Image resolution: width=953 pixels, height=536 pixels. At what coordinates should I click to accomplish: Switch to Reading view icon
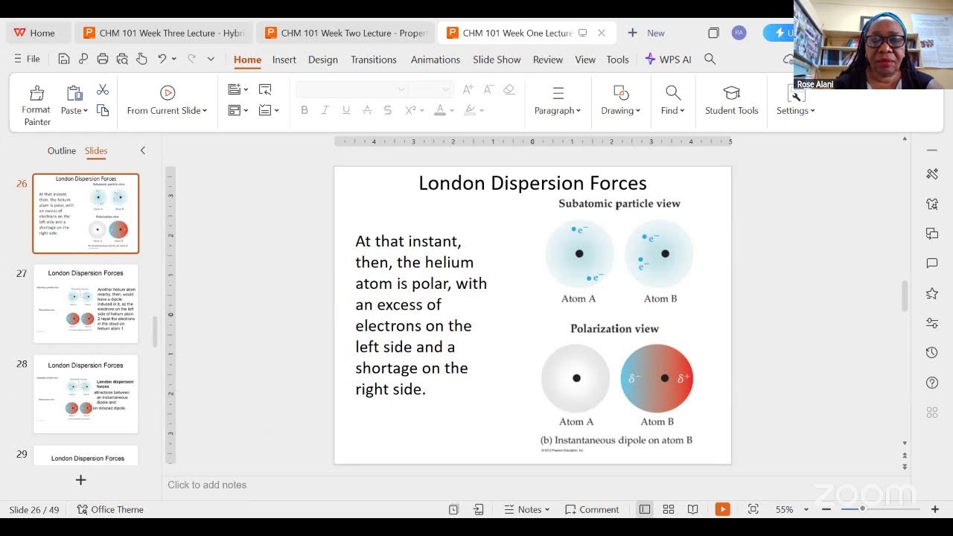click(x=692, y=509)
